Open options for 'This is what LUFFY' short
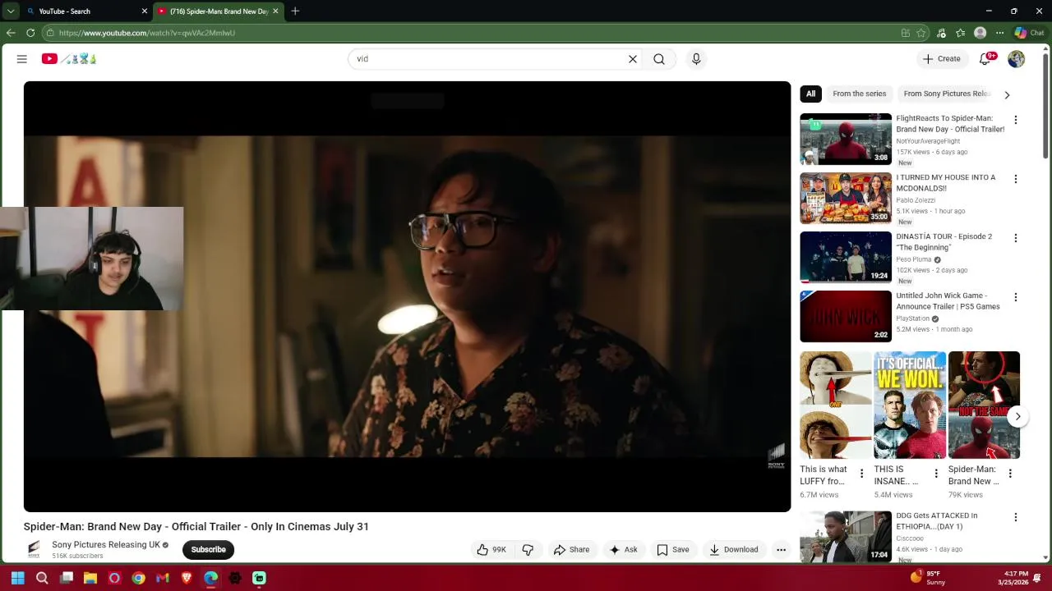 pyautogui.click(x=861, y=474)
